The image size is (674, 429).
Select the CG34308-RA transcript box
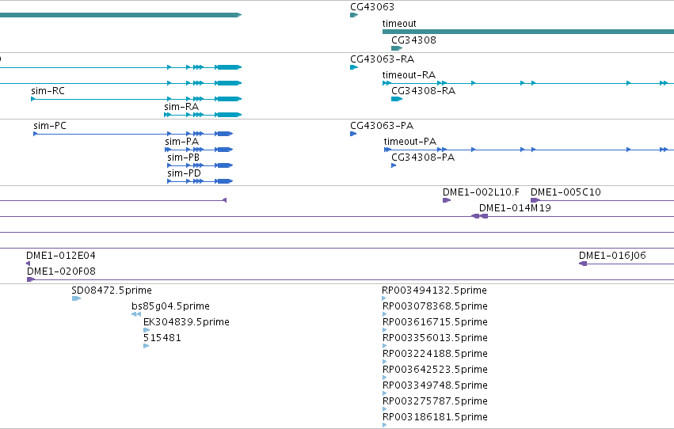point(397,99)
